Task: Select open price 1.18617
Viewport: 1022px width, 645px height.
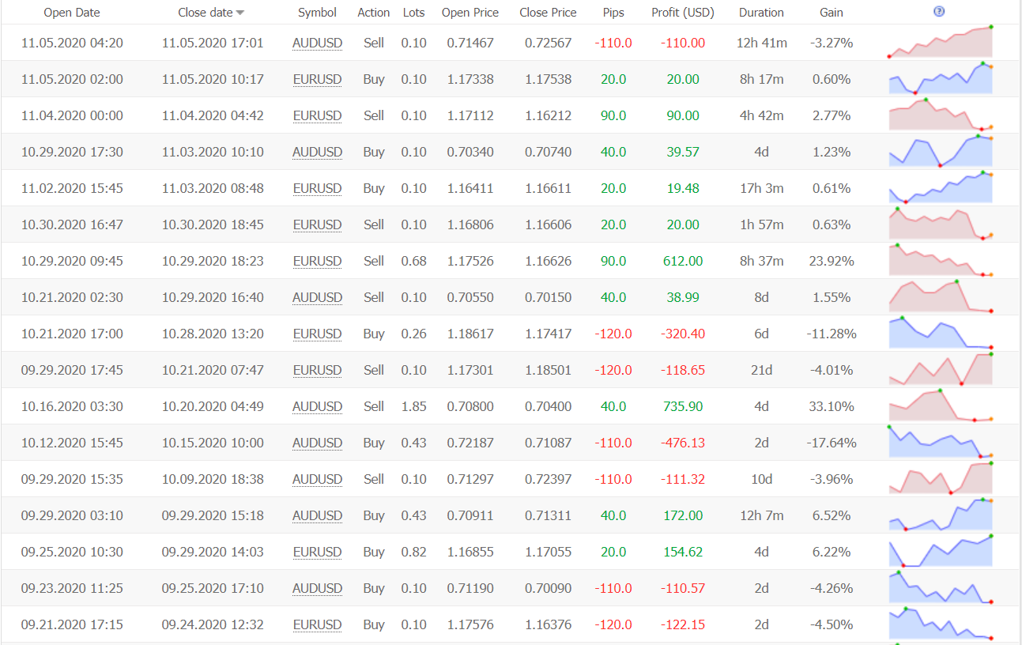Action: (x=470, y=334)
